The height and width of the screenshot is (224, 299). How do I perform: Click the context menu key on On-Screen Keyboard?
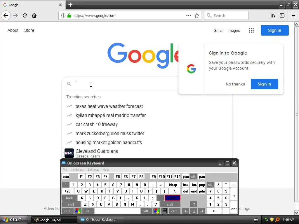[165, 211]
